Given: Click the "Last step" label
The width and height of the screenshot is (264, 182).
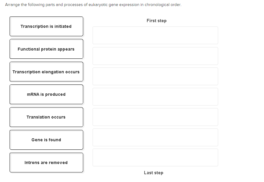Looking at the screenshot, I should coord(154,173).
